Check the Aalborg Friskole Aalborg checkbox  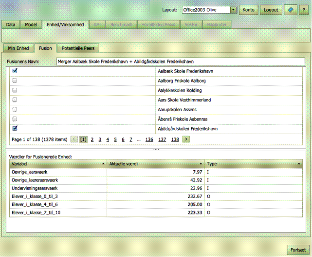pos(15,80)
